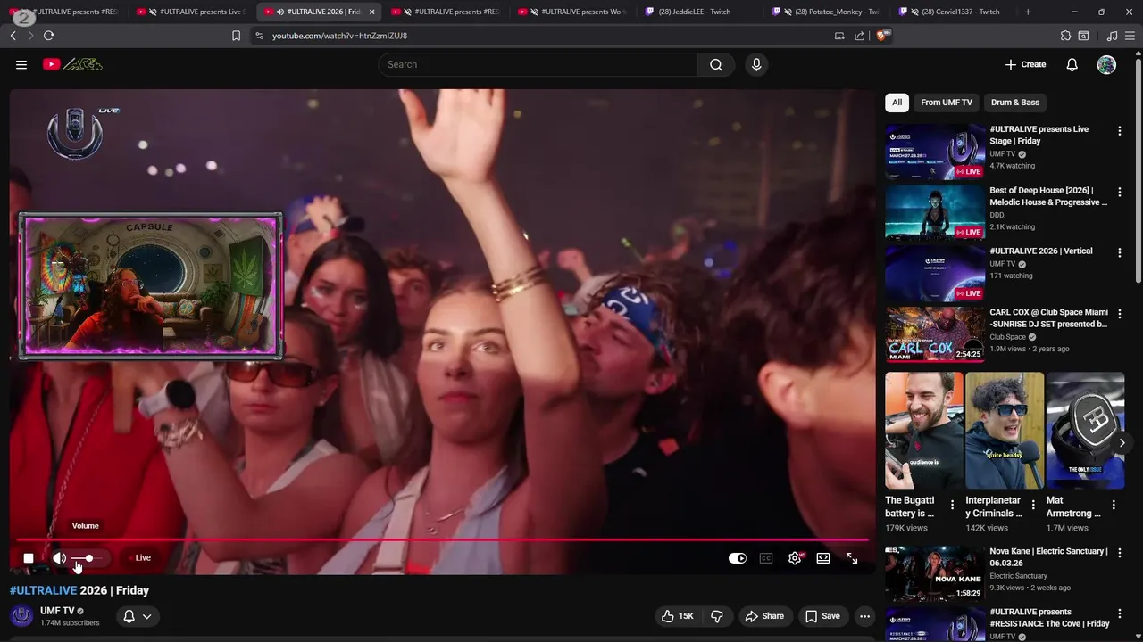Start voice search with the microphone icon
1143x642 pixels.
(756, 64)
